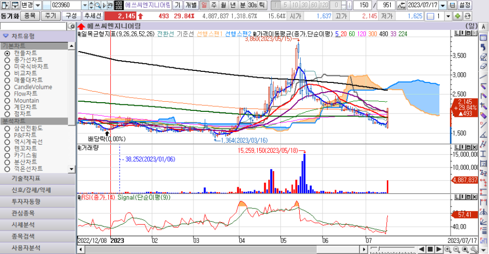Select the eraser tool in right toolbar

483,66
